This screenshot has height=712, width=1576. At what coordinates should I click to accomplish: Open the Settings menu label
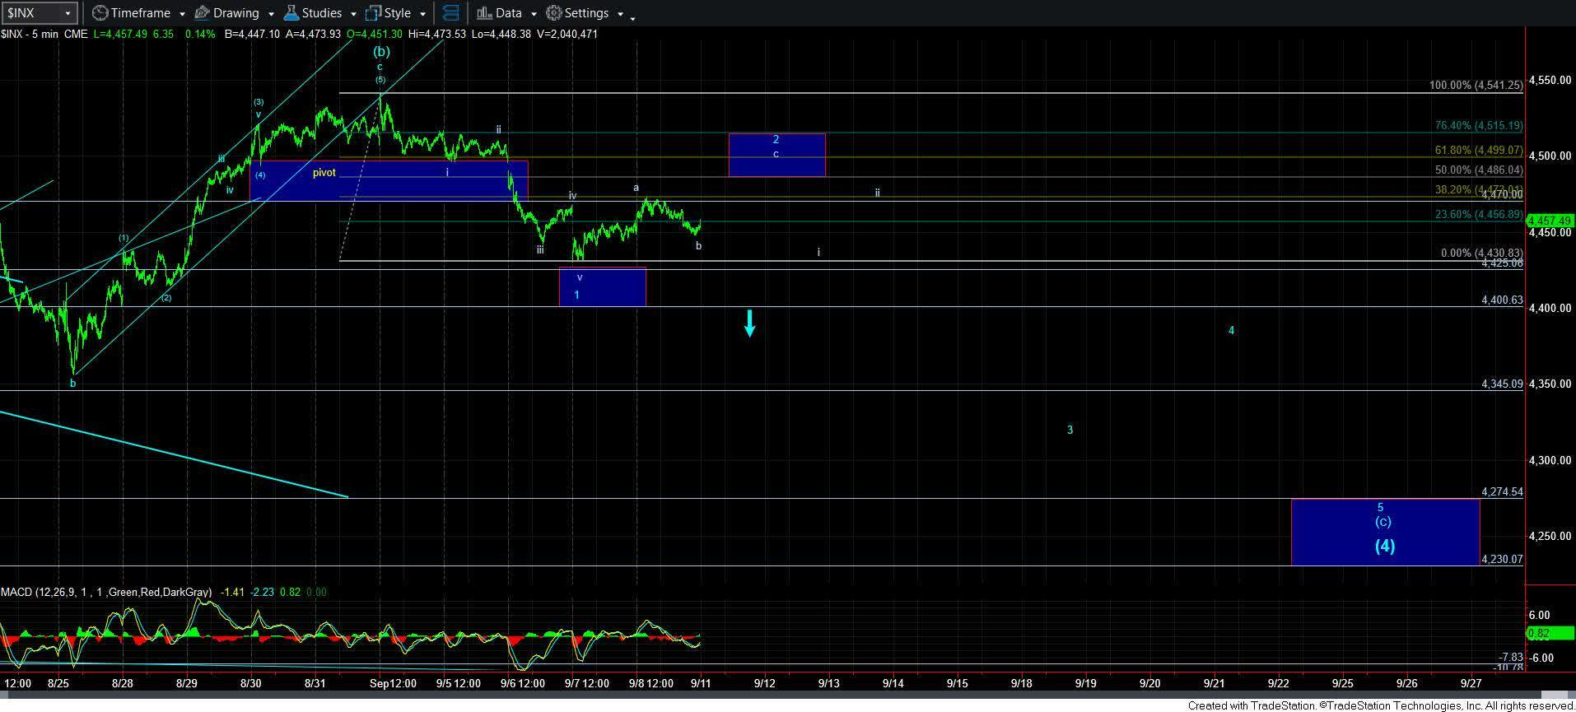(586, 13)
